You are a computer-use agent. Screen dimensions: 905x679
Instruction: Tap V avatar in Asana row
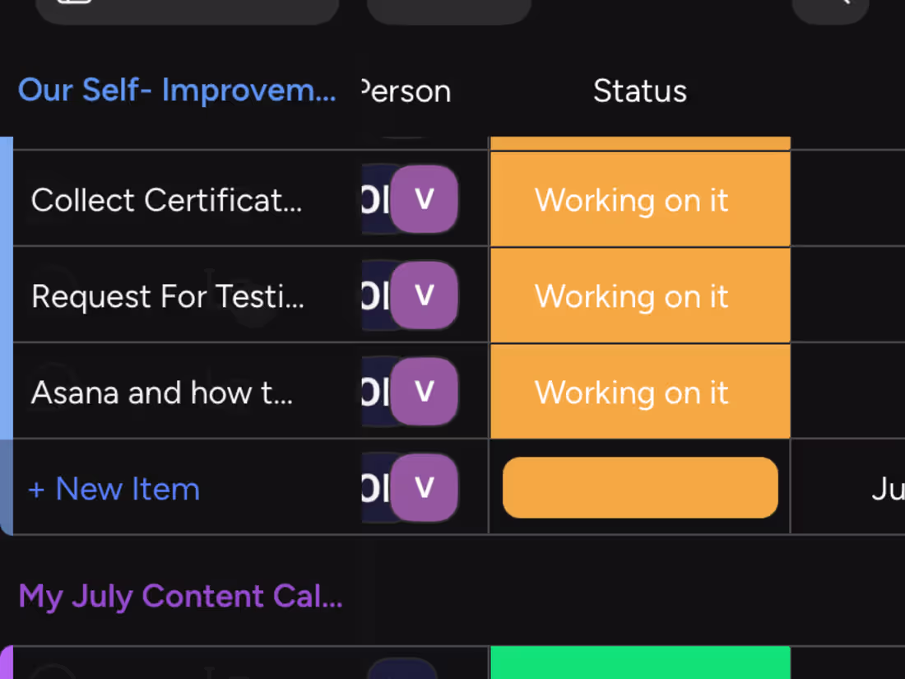[x=424, y=392]
